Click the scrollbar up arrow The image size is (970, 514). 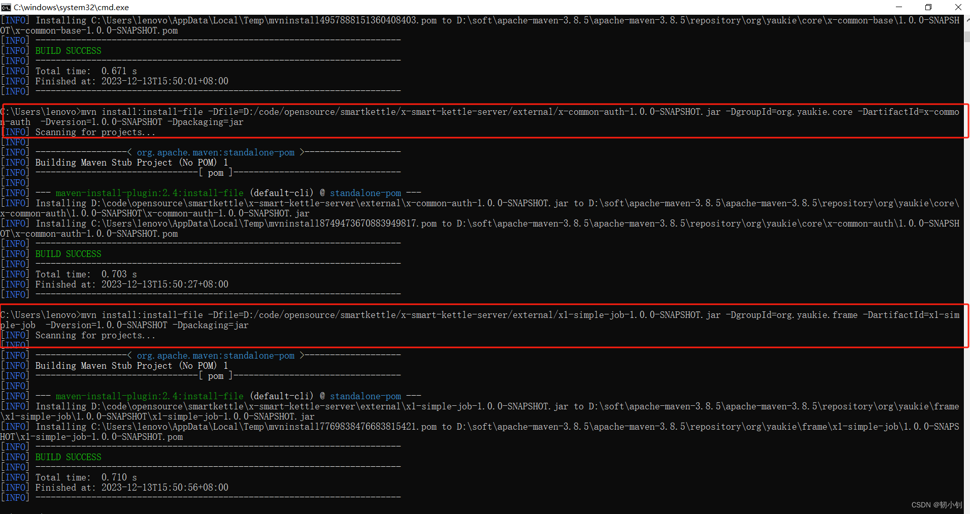pos(967,20)
